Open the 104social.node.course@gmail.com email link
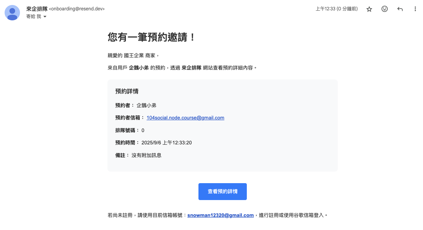423x230 pixels. pyautogui.click(x=185, y=118)
